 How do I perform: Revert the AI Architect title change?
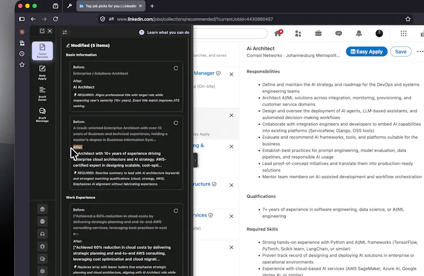click(x=176, y=68)
